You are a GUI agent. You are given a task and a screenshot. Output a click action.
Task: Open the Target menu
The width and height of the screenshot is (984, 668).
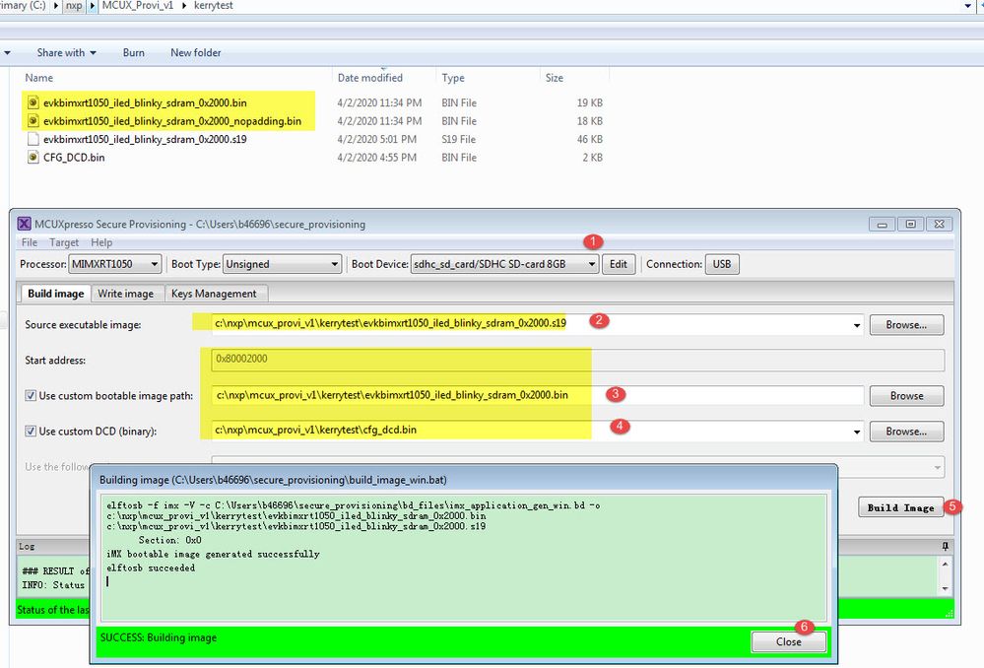coord(64,242)
